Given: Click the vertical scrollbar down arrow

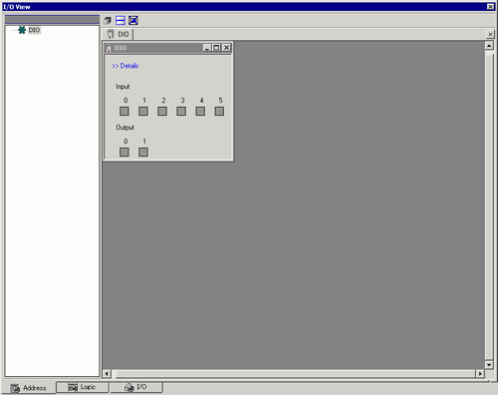Looking at the screenshot, I should (x=489, y=365).
